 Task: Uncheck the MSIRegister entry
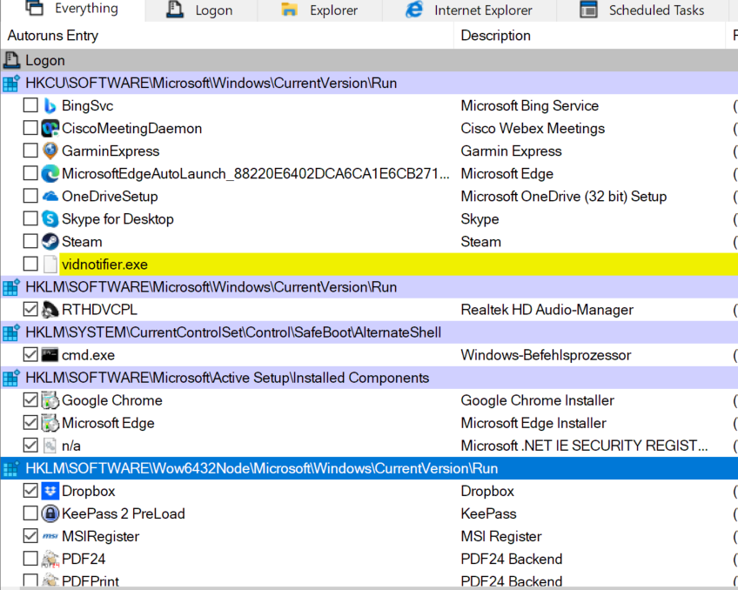tap(30, 535)
